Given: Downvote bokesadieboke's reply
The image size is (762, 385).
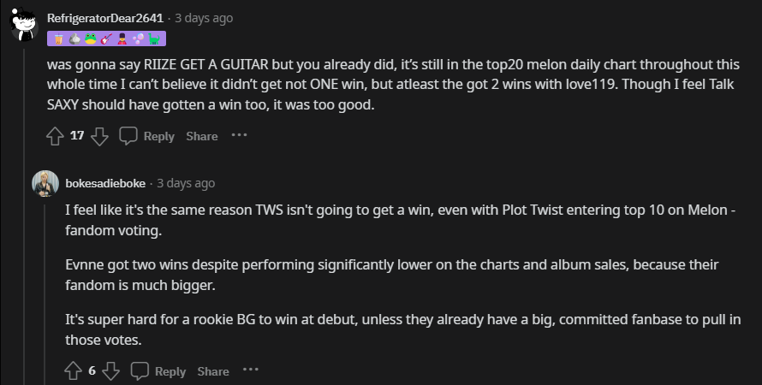Looking at the screenshot, I should pyautogui.click(x=110, y=371).
